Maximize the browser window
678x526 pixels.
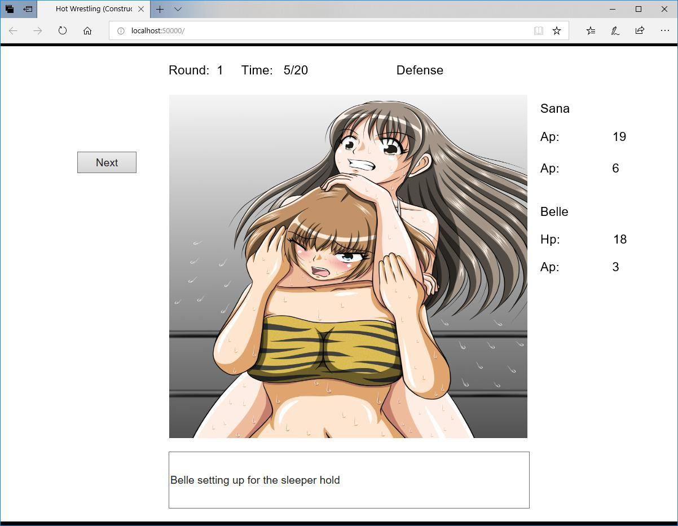pyautogui.click(x=639, y=9)
